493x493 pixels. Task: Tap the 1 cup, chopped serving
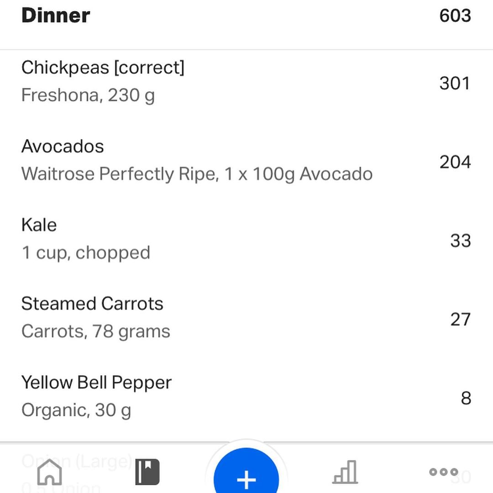pos(86,253)
